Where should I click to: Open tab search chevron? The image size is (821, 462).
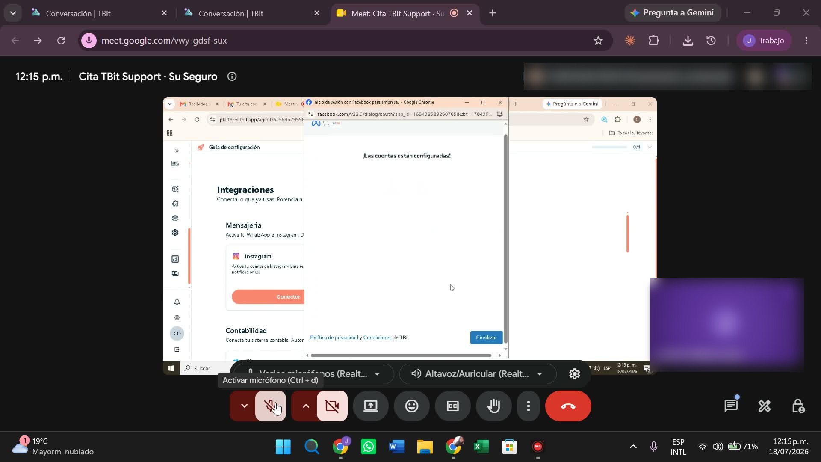click(x=13, y=13)
